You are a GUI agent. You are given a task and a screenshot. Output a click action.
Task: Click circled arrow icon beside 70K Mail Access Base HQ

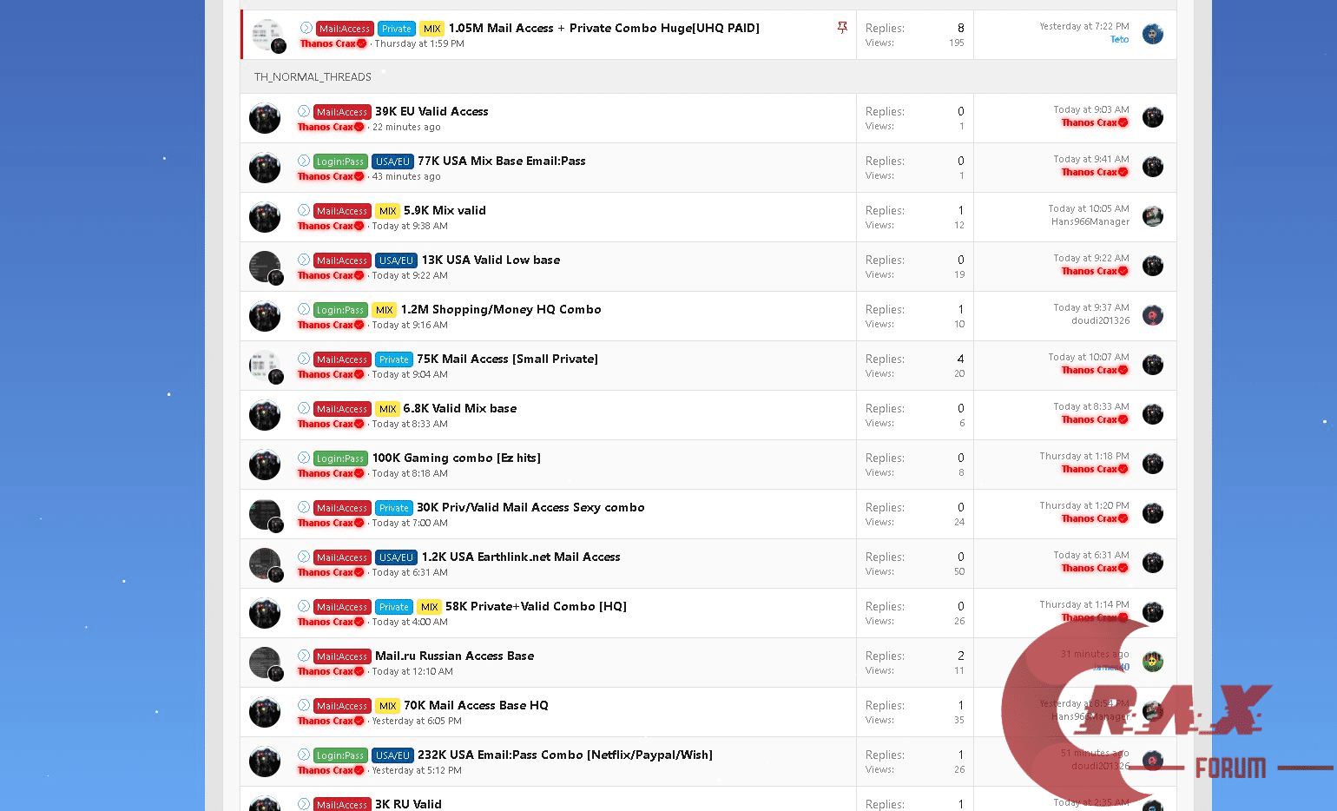(x=304, y=705)
